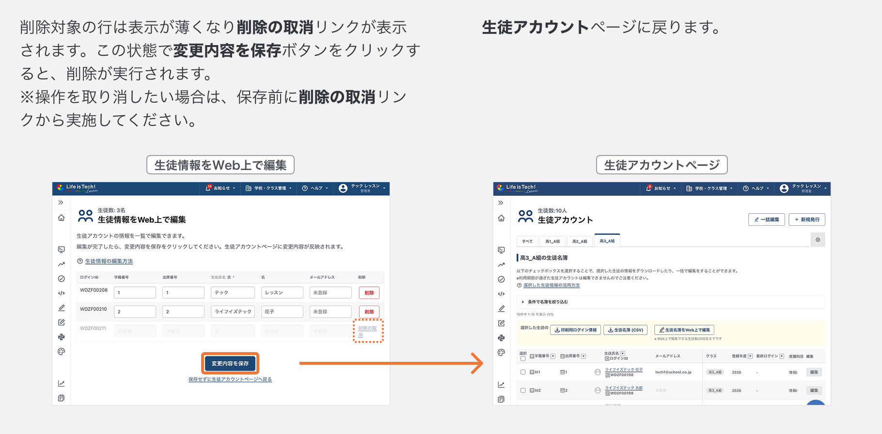Click the Life is Tech! logo on the 生徒アカウント page
Viewport: 882px width, 434px height.
517,188
